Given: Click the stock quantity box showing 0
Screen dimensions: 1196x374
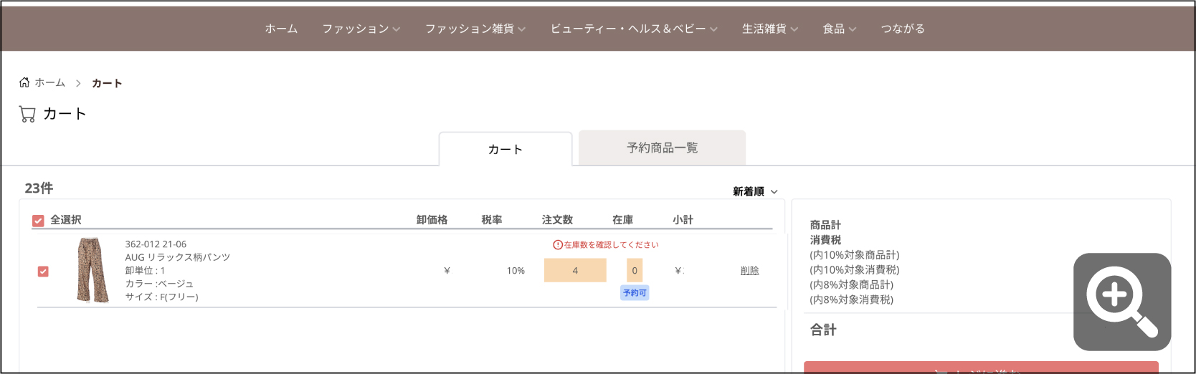Looking at the screenshot, I should coord(635,270).
